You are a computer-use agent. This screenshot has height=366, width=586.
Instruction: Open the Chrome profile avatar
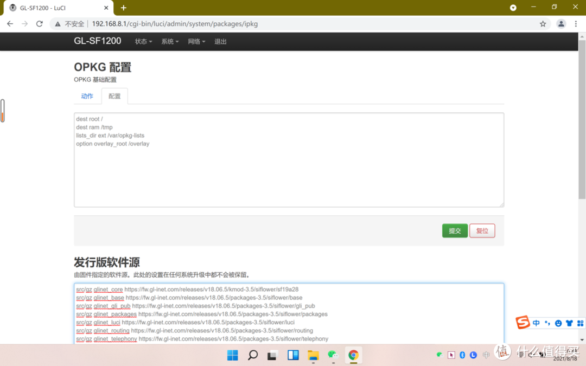point(561,24)
